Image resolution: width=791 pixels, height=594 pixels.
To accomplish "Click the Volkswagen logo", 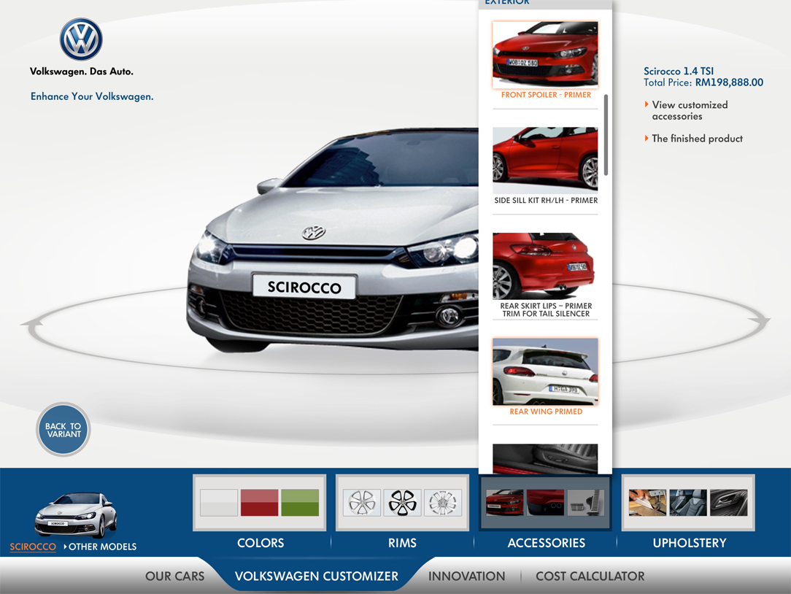I will (81, 39).
